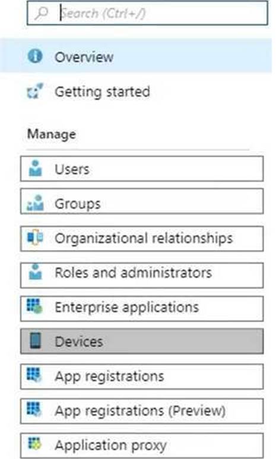The width and height of the screenshot is (279, 459).
Task: Click the Organizational relationships icon
Action: [35, 238]
